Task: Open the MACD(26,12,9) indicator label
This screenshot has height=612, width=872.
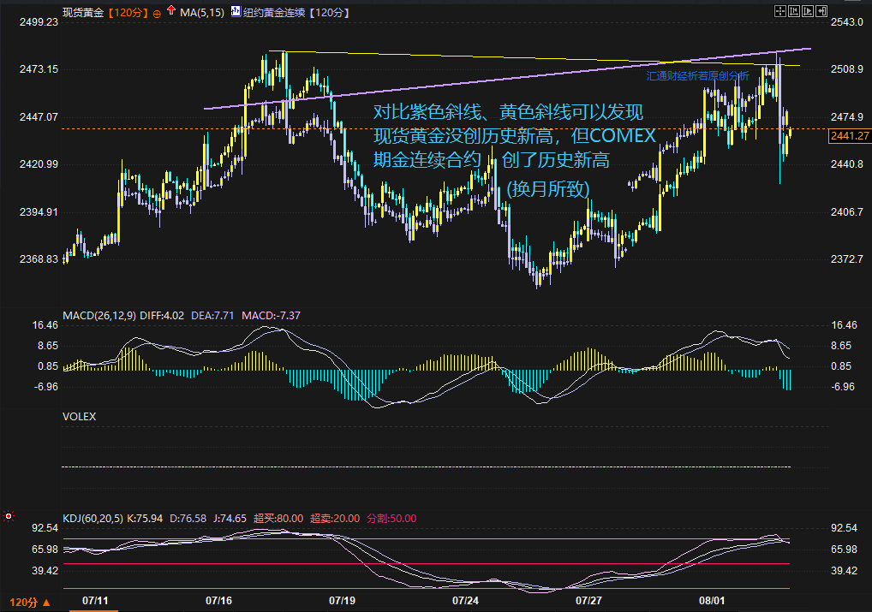Action: [x=97, y=316]
